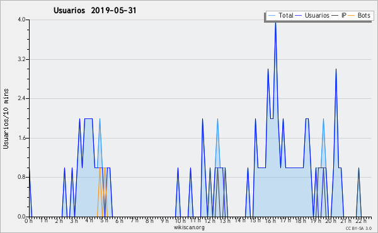Viewport: 378px width, 233px height.
Task: Click the y-axis value 0.8
Action: (21, 178)
